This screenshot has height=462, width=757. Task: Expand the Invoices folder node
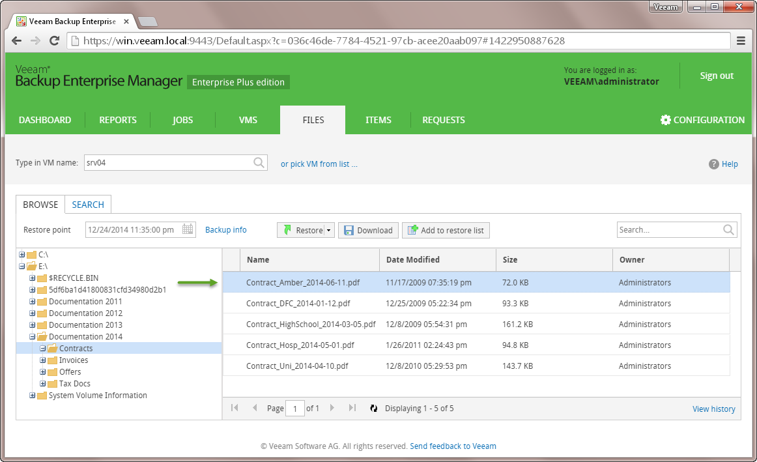[x=43, y=360]
